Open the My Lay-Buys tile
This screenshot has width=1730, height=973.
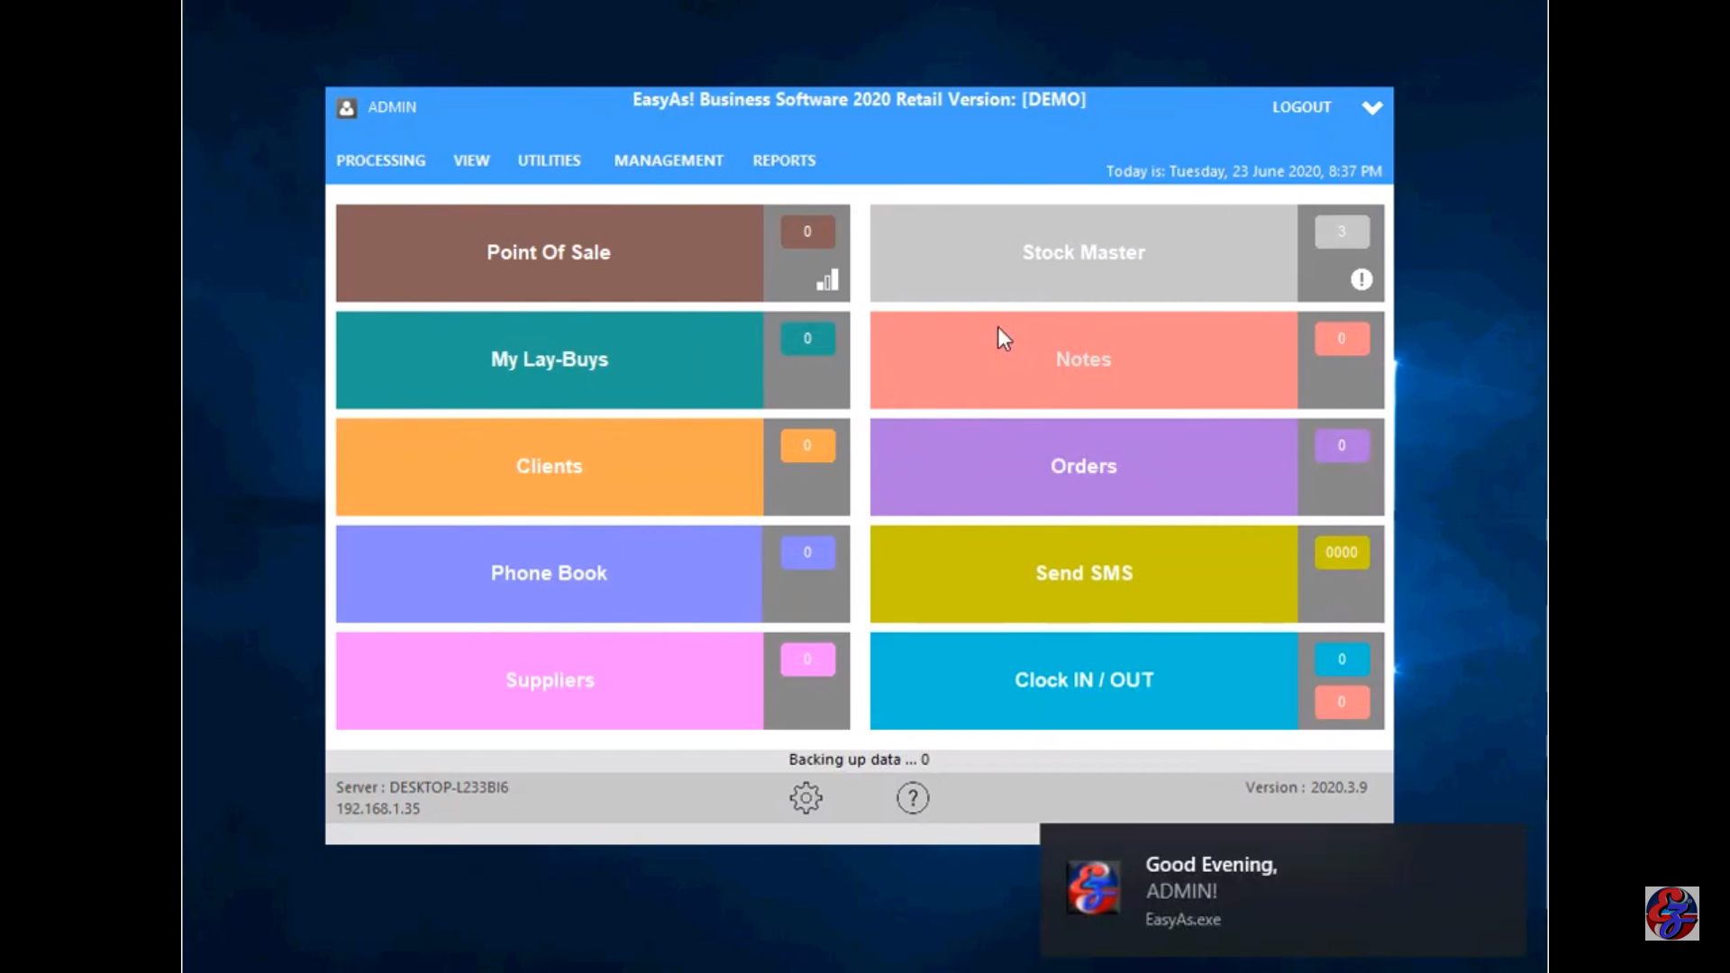[549, 359]
